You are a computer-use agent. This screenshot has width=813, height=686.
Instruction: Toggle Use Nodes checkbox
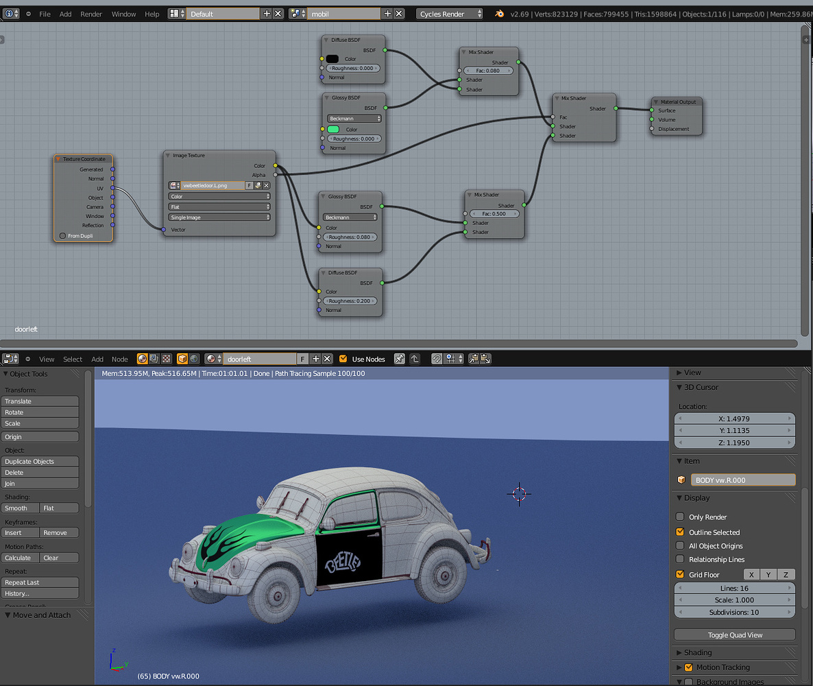pyautogui.click(x=343, y=359)
